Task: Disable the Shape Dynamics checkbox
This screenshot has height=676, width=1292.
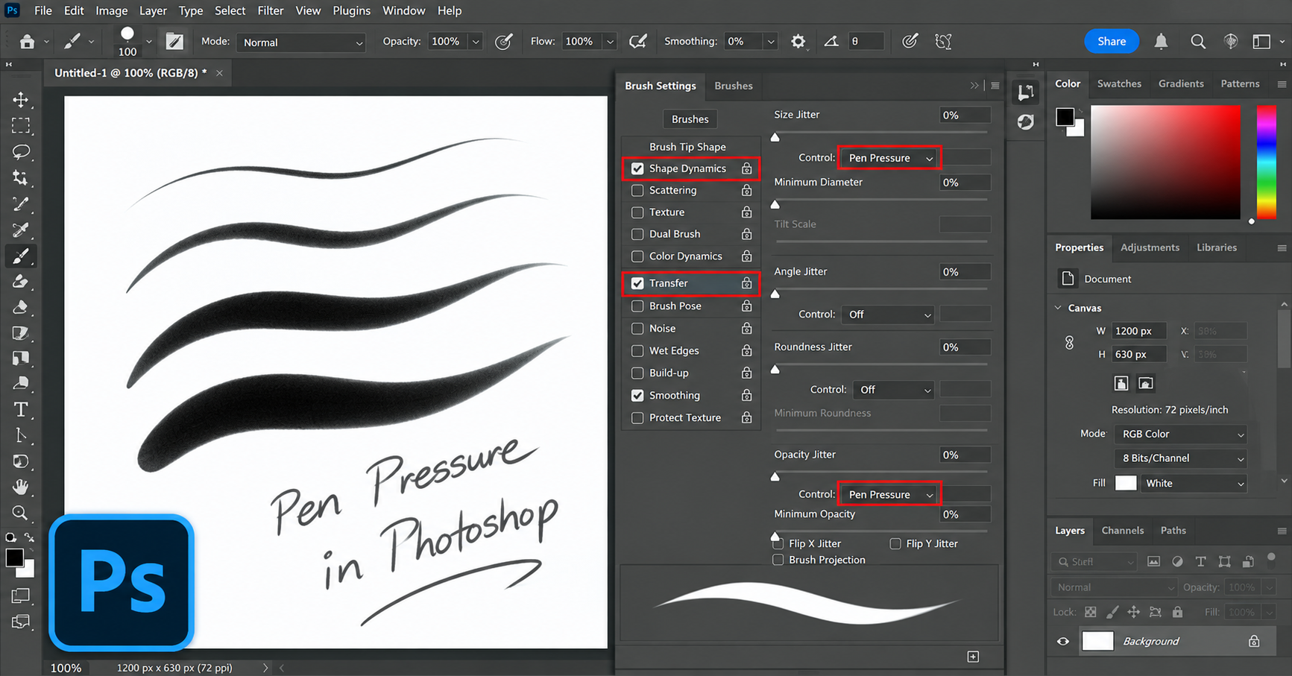Action: pos(637,168)
